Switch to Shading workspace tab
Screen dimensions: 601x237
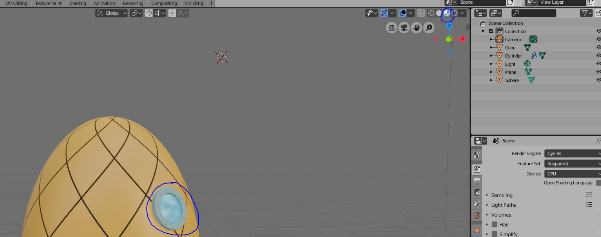coord(78,3)
